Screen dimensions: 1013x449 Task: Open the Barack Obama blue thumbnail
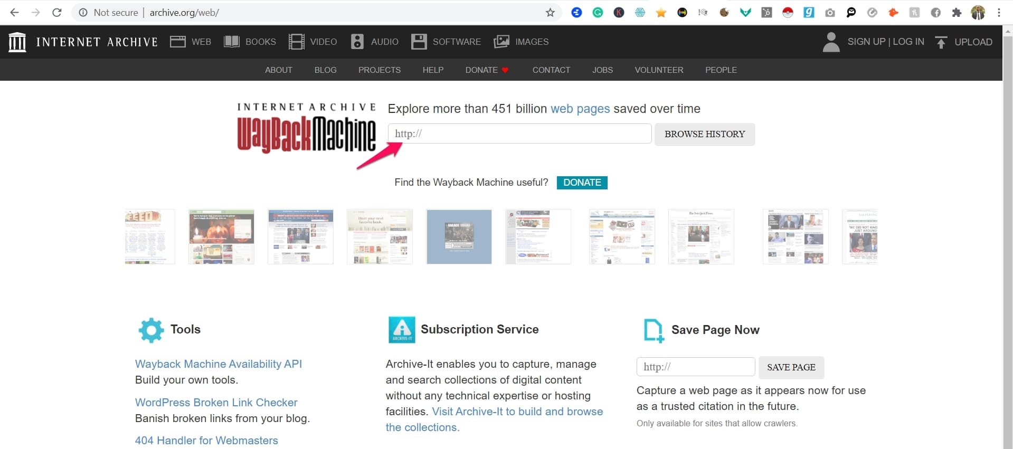coord(459,236)
